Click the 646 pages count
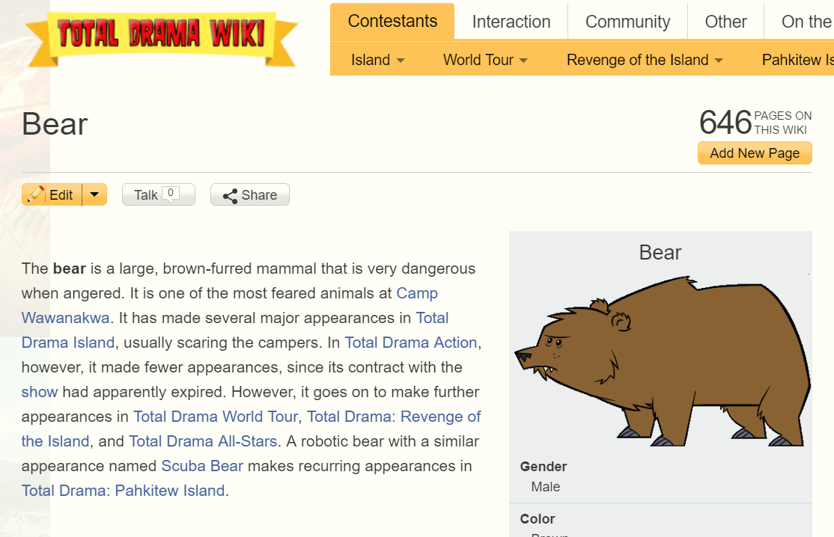 (725, 122)
